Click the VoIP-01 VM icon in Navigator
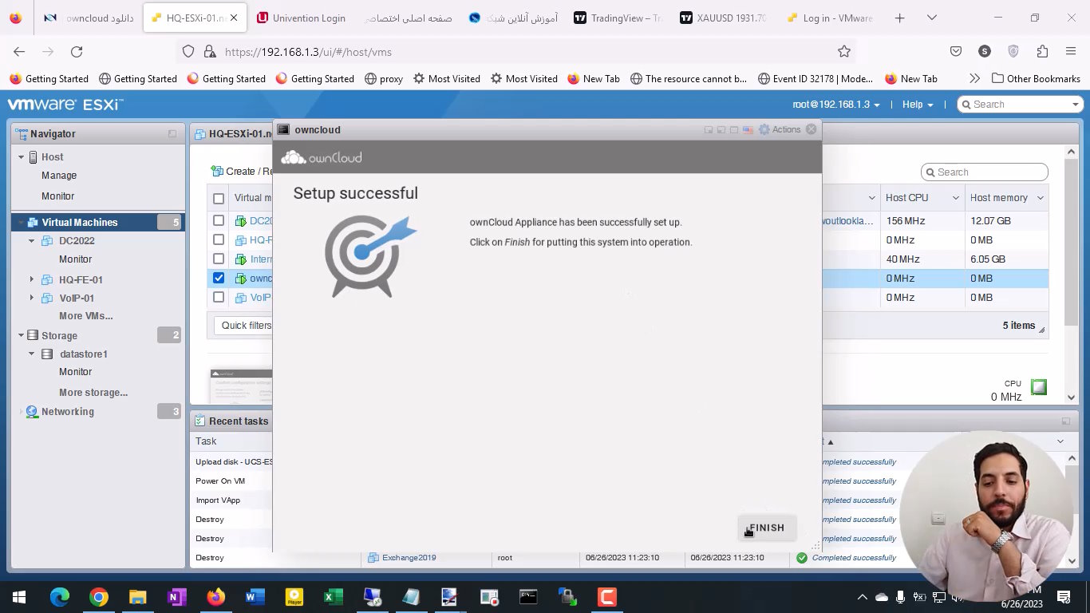Viewport: 1090px width, 613px height. coord(47,298)
